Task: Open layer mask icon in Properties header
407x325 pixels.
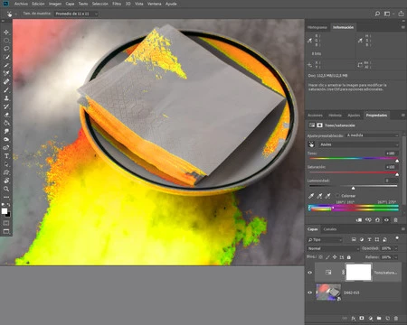Action: pos(319,125)
